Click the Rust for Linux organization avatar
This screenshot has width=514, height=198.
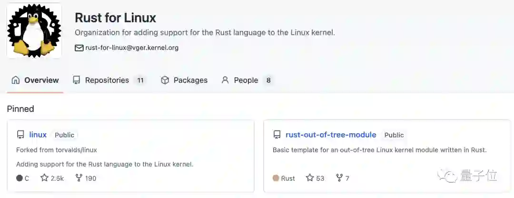[x=34, y=31]
